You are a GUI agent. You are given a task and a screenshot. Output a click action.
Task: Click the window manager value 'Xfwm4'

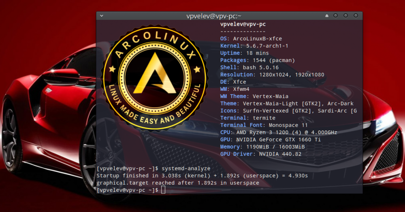tap(241, 89)
